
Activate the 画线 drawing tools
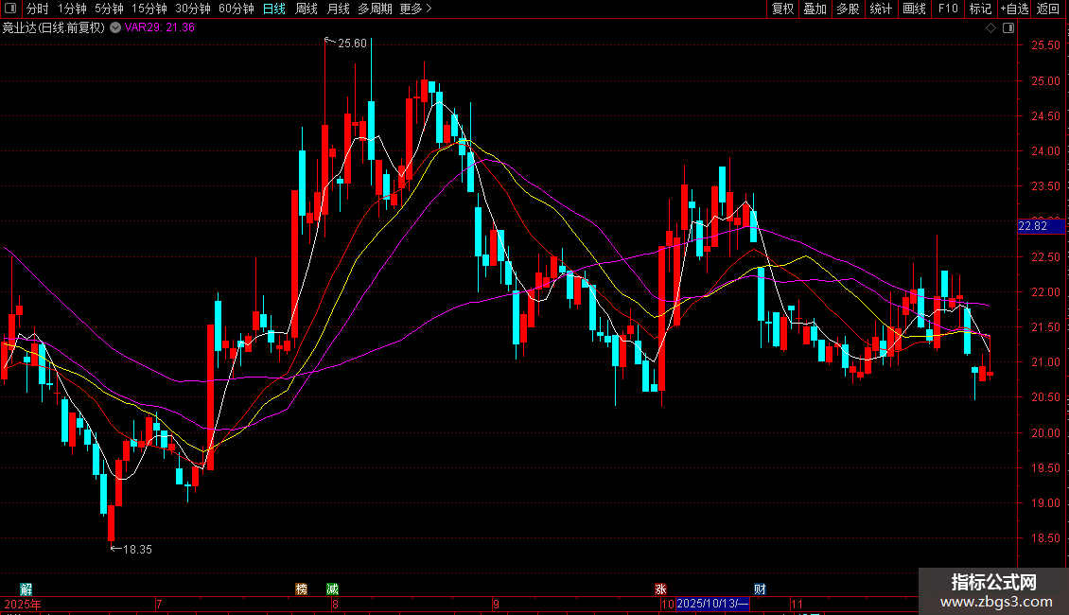(x=914, y=9)
